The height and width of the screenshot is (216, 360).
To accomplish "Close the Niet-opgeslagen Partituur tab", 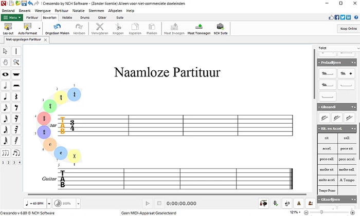I will click(45, 40).
